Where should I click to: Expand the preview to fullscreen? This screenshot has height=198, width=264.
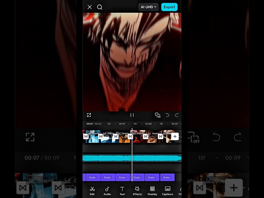coord(89,115)
